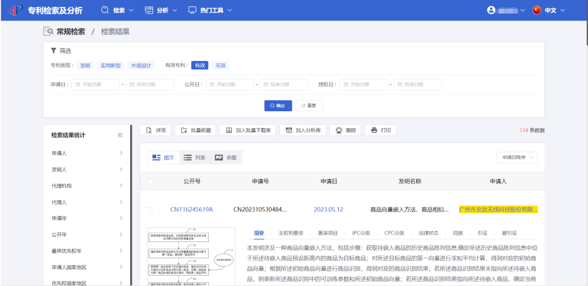
Task: Click the 跟踪 tracking button
Action: pyautogui.click(x=345, y=130)
